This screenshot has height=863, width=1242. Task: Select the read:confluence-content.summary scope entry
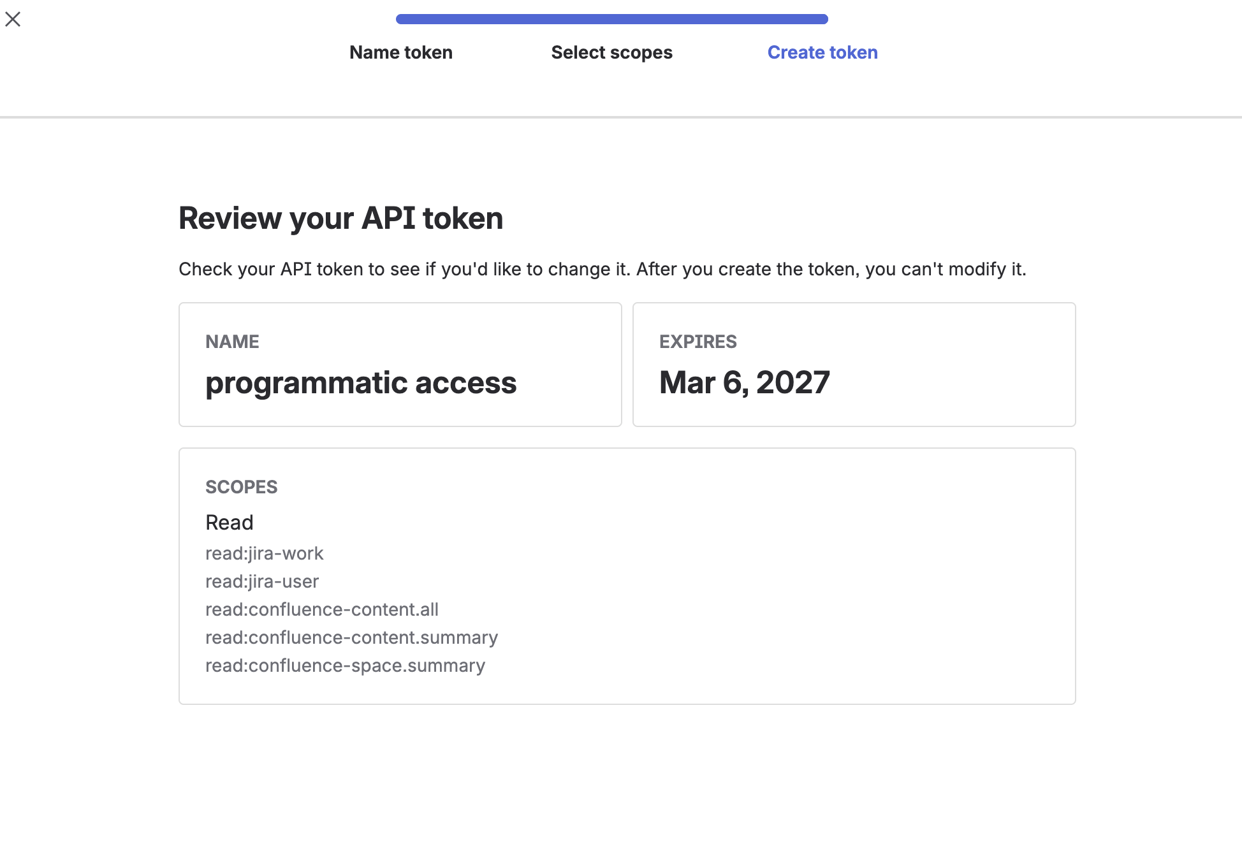point(351,637)
